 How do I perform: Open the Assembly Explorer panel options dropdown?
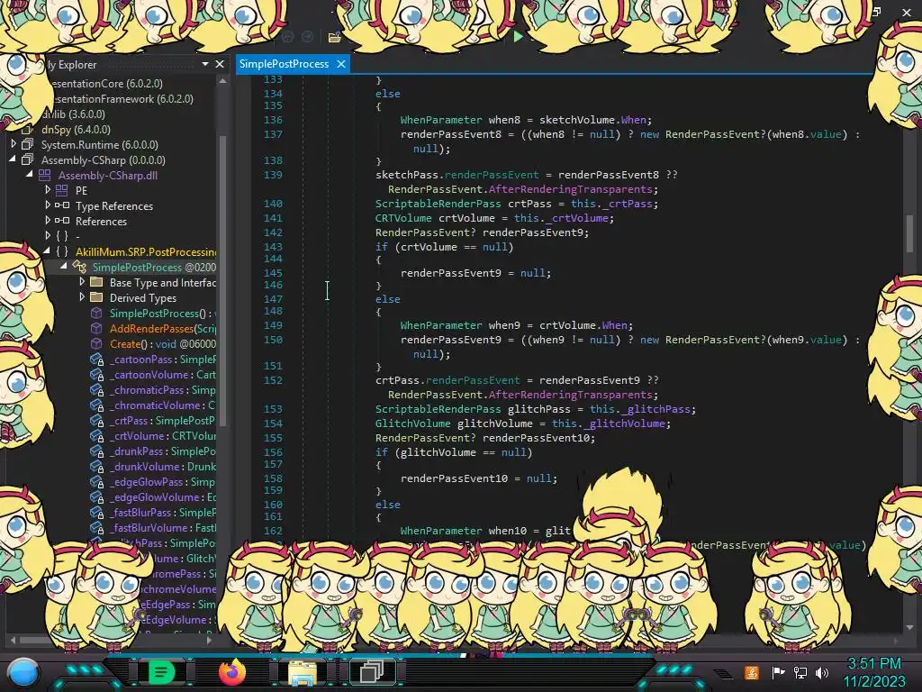pyautogui.click(x=204, y=64)
